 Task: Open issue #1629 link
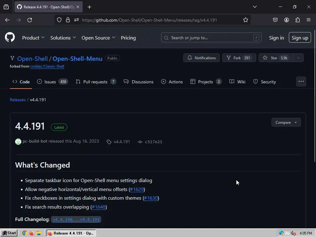[x=137, y=189]
